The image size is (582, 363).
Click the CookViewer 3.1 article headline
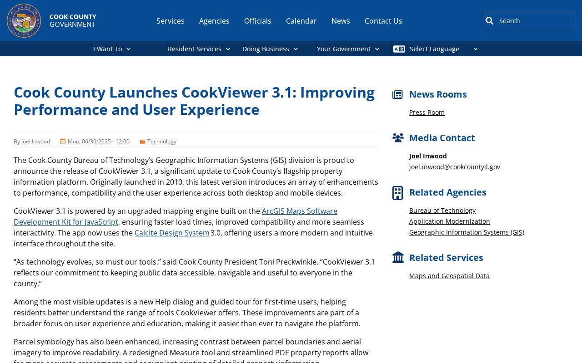pyautogui.click(x=194, y=101)
